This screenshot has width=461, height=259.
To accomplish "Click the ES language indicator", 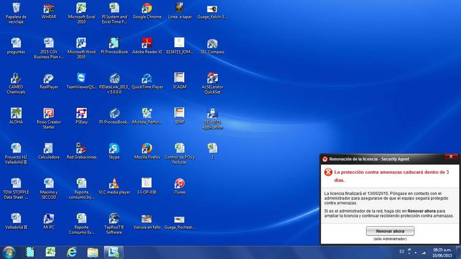I will 401,252.
